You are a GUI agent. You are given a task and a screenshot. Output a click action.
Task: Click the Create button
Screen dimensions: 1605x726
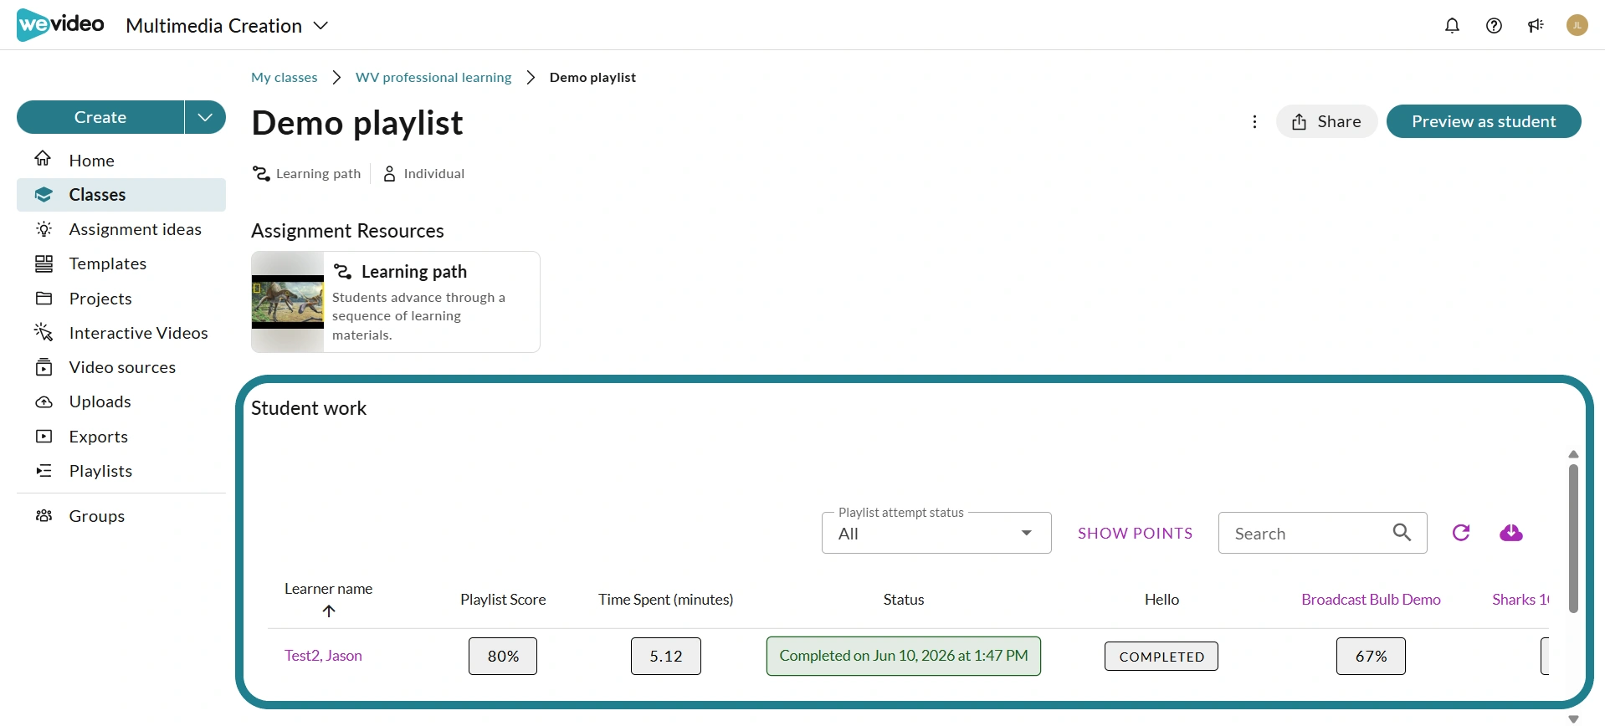coord(100,117)
